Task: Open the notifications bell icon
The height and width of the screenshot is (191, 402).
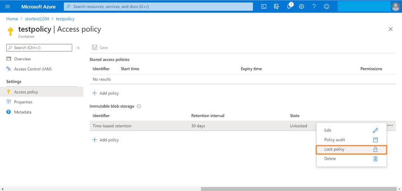Action: click(289, 7)
